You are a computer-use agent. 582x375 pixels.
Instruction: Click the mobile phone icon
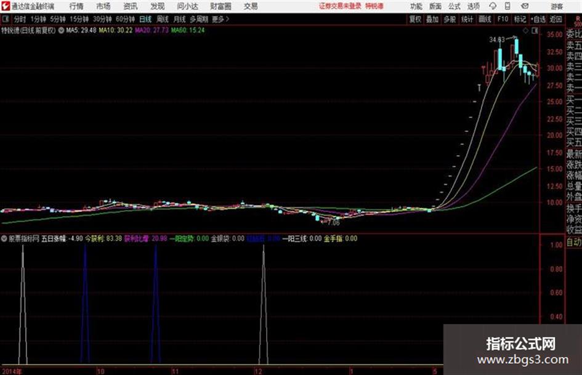tap(507, 6)
